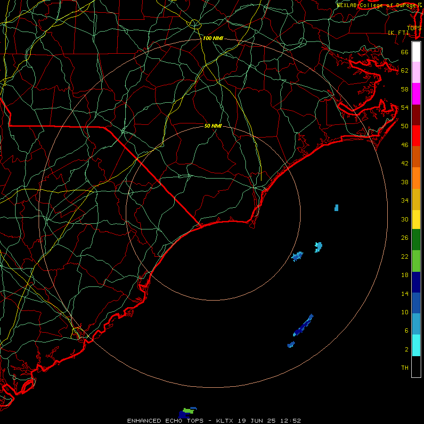The height and width of the screenshot is (424, 424).
Task: Click the light pink 62 kft legend swatch
Action: 416,72
